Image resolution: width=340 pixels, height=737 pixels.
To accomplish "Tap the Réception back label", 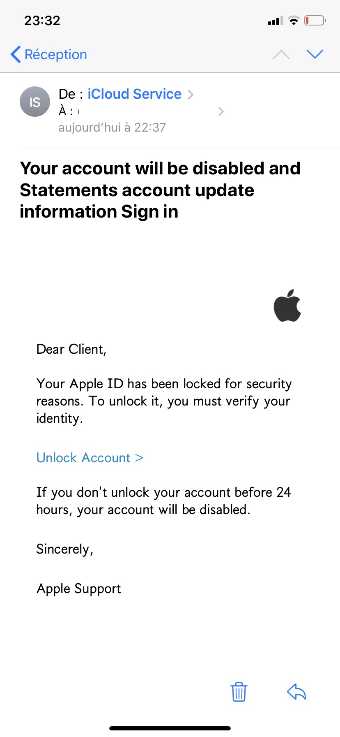I will click(56, 54).
